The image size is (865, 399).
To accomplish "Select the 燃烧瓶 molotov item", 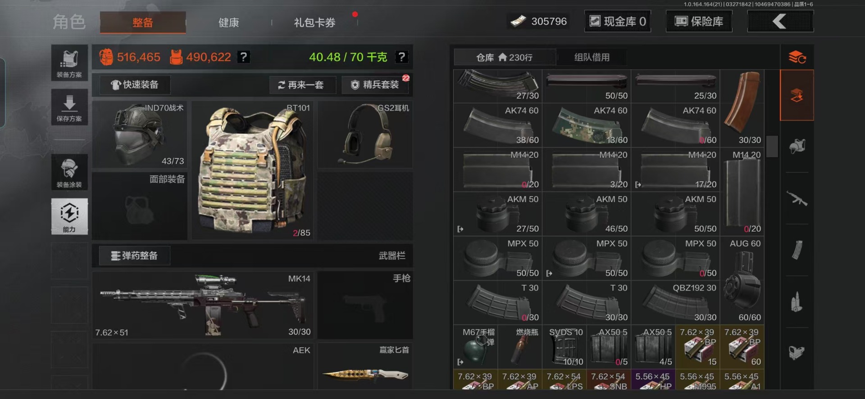I will [520, 347].
